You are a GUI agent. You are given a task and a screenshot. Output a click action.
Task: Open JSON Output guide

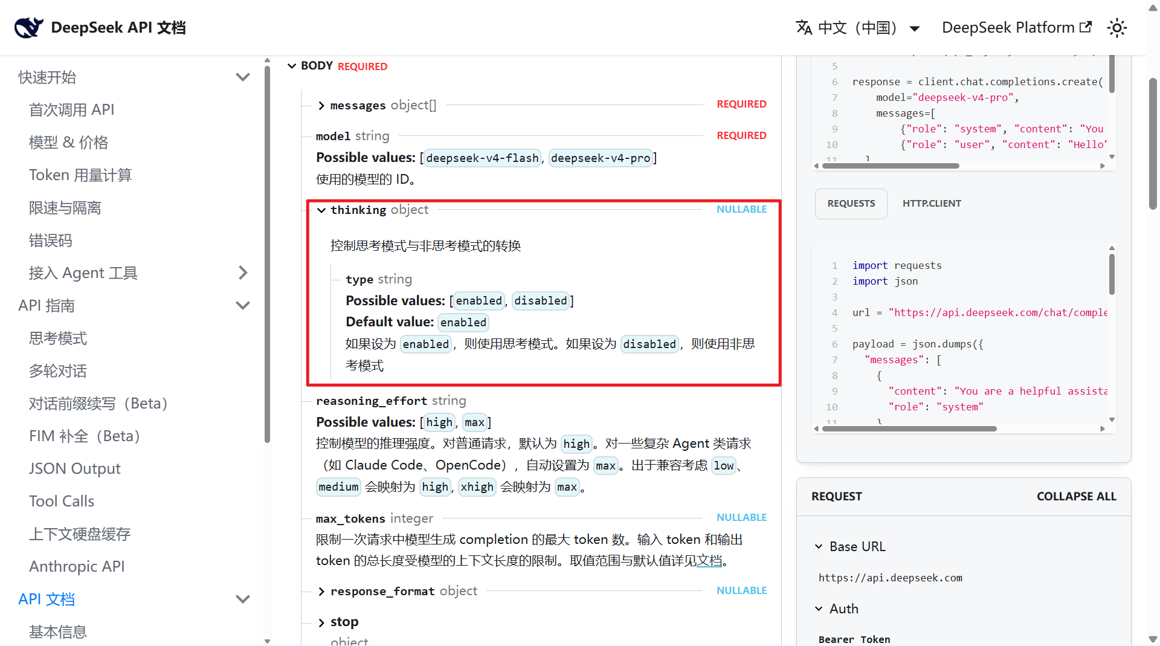coord(75,469)
